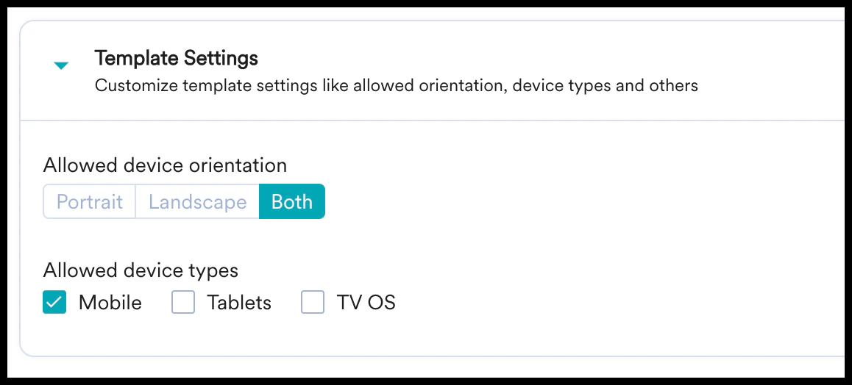
Task: Click the Template Settings heading
Action: pyautogui.click(x=176, y=58)
